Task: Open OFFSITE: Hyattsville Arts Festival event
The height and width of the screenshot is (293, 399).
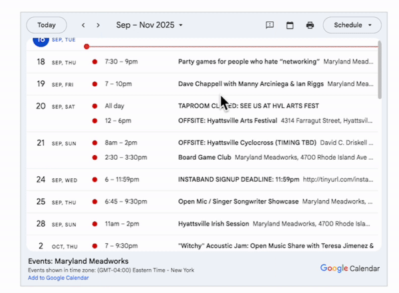Action: (227, 121)
